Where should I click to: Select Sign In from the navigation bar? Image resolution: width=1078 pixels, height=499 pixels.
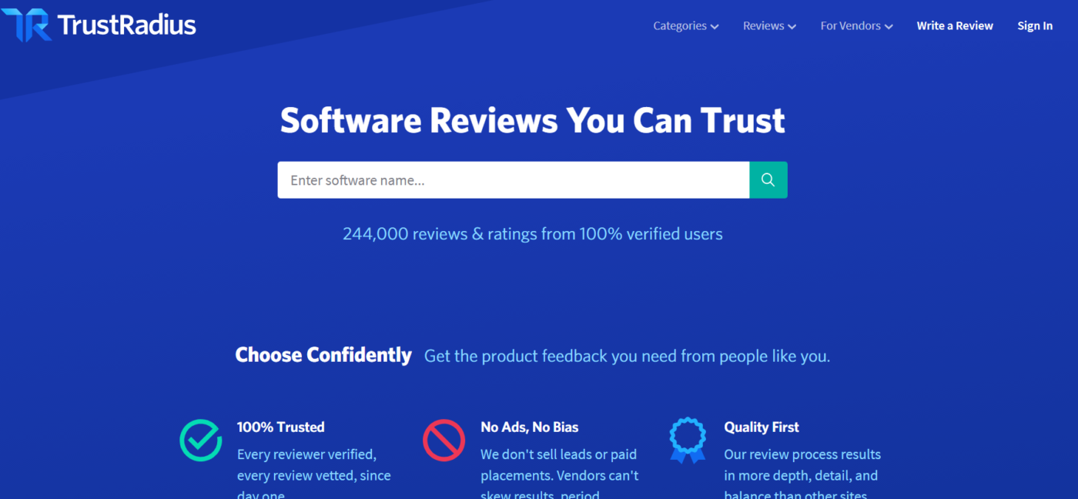[x=1034, y=26]
